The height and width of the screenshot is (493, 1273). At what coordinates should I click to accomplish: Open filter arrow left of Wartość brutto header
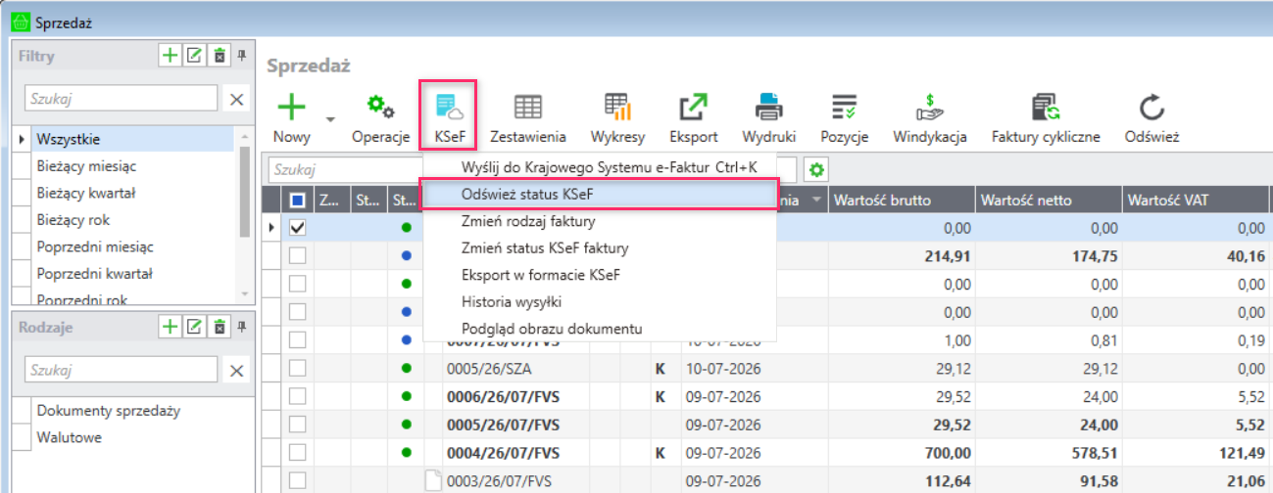tap(815, 201)
